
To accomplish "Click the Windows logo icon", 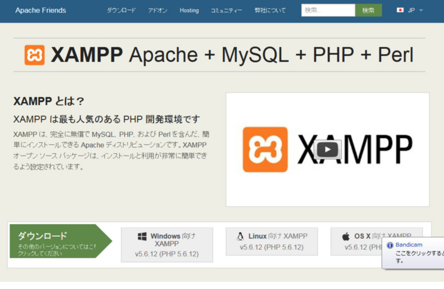I will 142,236.
